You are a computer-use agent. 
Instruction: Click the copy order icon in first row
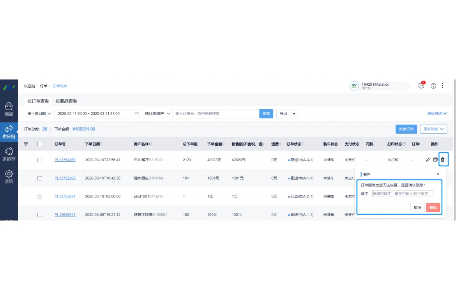coord(435,160)
